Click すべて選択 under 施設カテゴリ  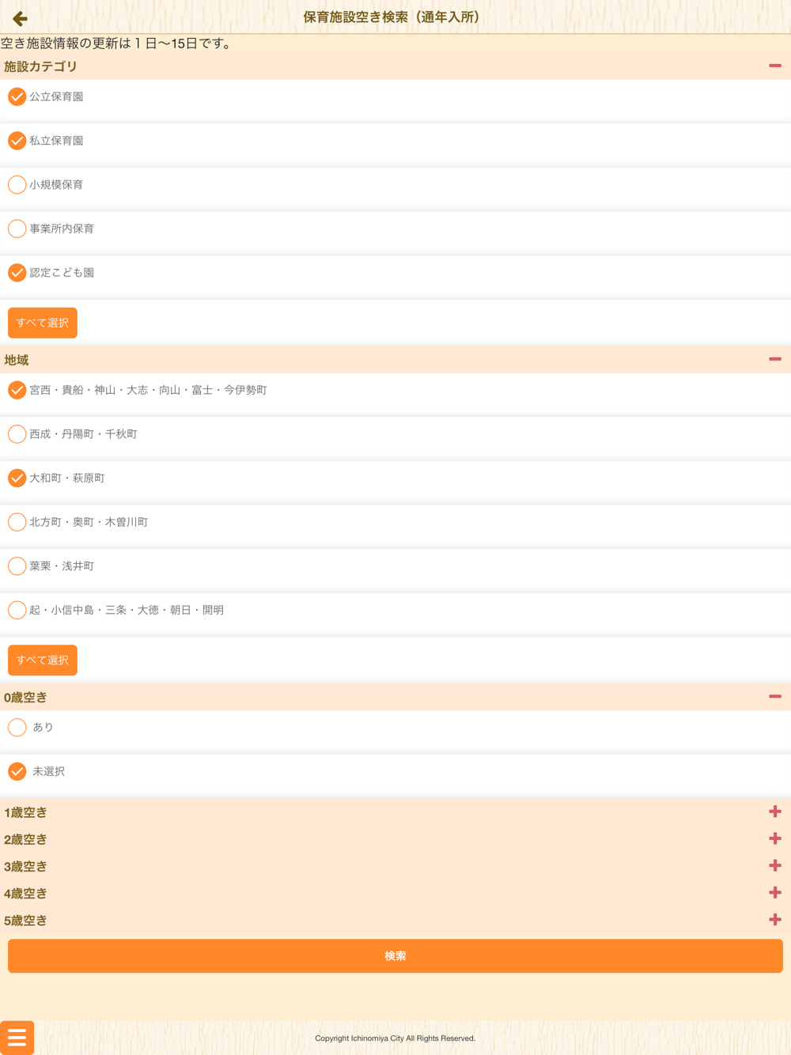tap(43, 323)
